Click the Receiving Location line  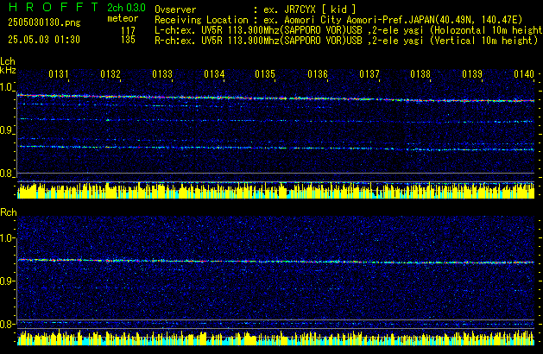[x=338, y=20]
